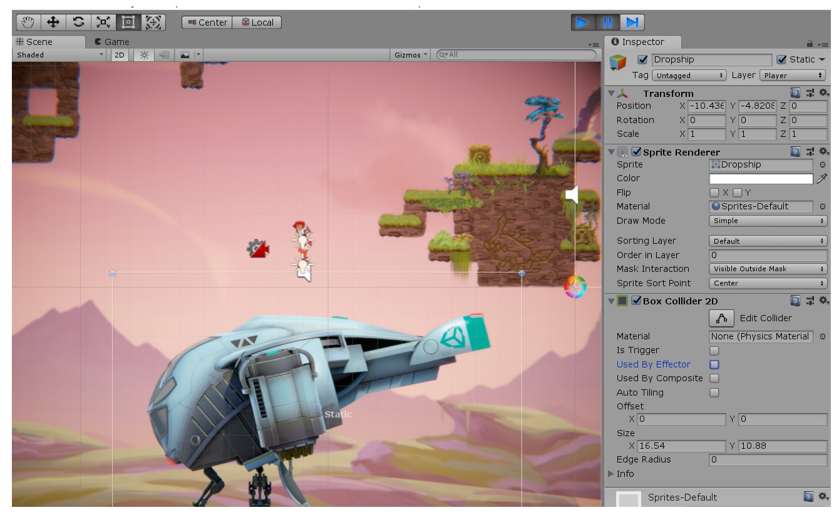Viewport: 839px width, 520px height.
Task: Toggle scene effects image icon
Action: point(185,55)
